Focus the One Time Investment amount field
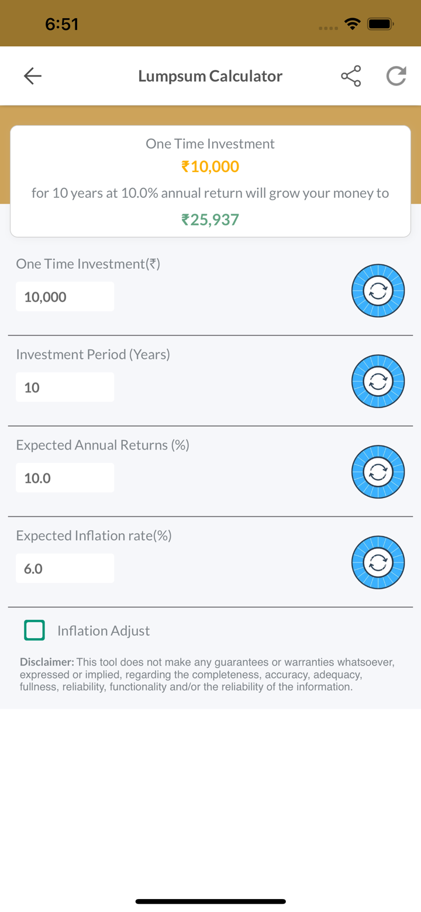Image resolution: width=421 pixels, height=912 pixels. (x=65, y=297)
